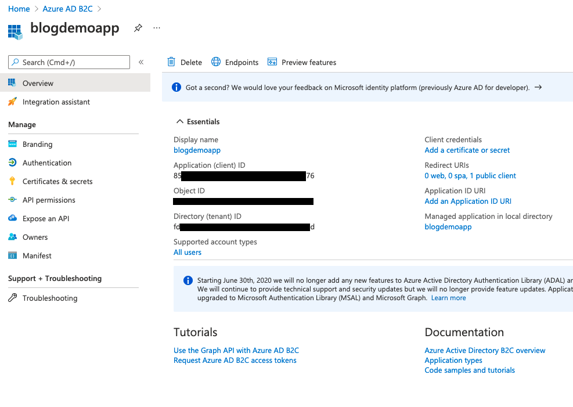Click Add a certificate or secret
The height and width of the screenshot is (407, 573).
[467, 150]
